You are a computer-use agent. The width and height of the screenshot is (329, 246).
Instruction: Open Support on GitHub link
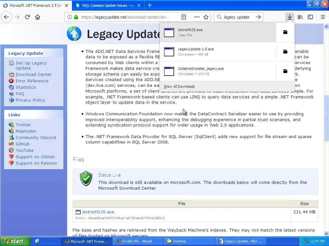pos(35,157)
